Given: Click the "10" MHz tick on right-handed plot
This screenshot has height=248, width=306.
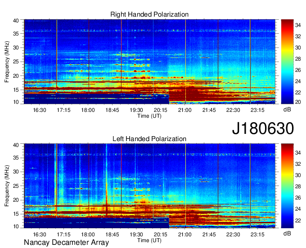Looking at the screenshot, I should (16, 102).
